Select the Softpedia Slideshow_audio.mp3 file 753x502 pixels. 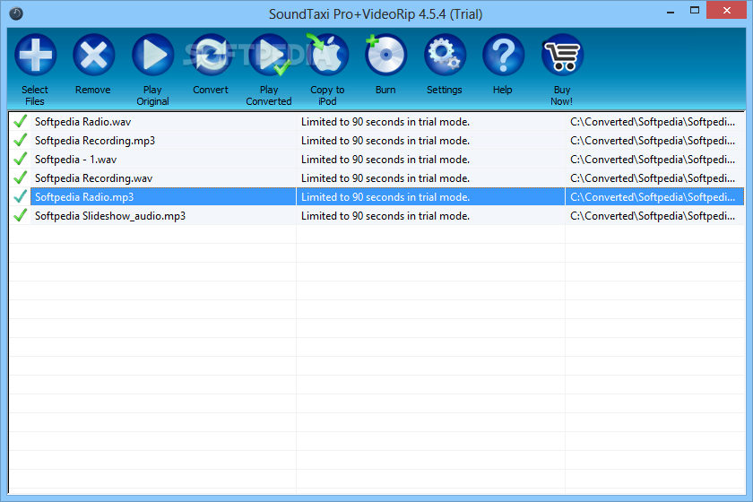click(x=110, y=216)
